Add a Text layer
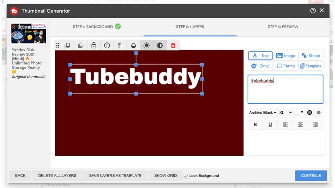 tap(260, 55)
